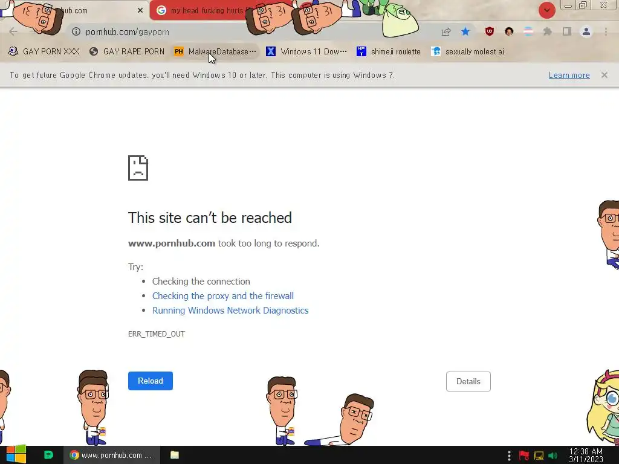
Task: Click 'Checking the proxy and the firewall'
Action: (223, 296)
